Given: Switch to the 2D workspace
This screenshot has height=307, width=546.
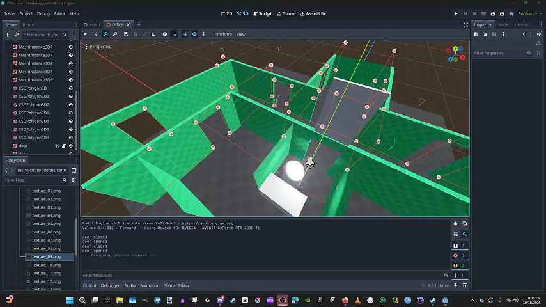Looking at the screenshot, I should tap(227, 13).
